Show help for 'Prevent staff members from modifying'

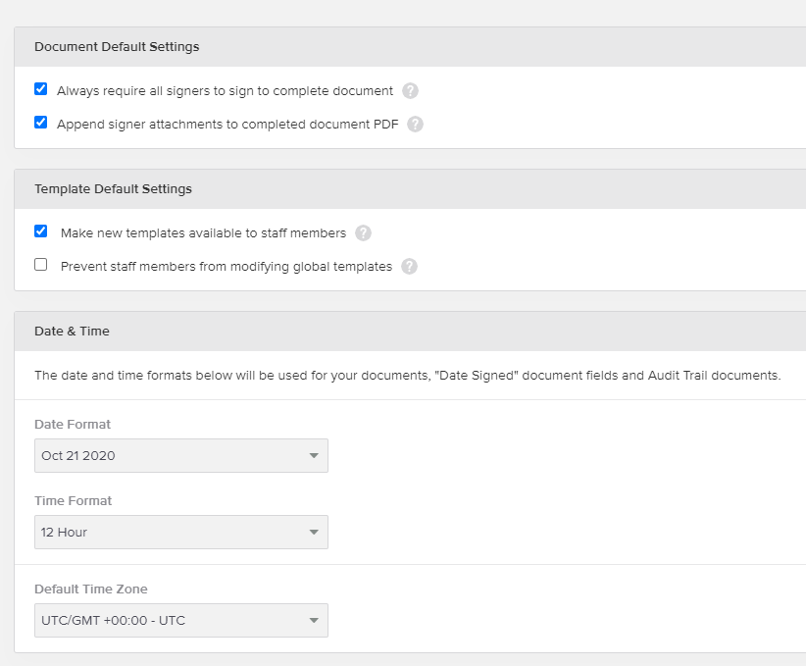pos(409,267)
